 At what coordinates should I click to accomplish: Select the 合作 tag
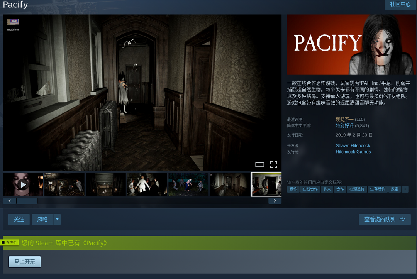click(340, 189)
